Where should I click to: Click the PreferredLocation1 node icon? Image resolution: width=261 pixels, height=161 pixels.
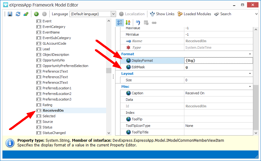click(39, 88)
